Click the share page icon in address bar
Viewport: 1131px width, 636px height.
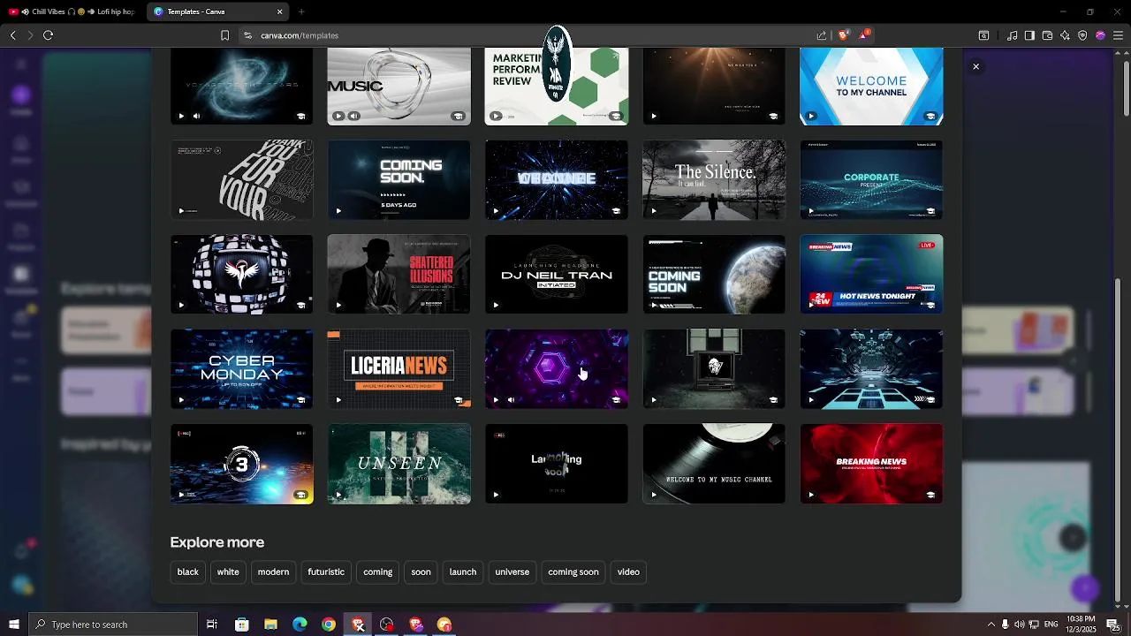coord(822,35)
